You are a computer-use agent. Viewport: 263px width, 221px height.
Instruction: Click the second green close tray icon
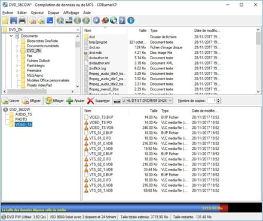pos(86,20)
